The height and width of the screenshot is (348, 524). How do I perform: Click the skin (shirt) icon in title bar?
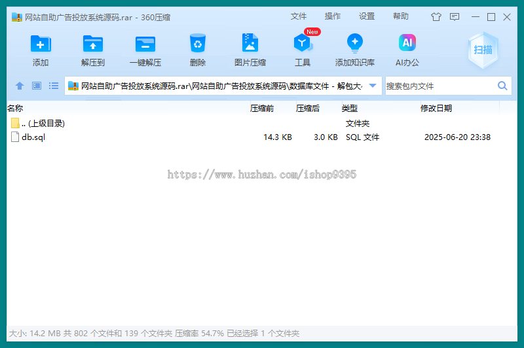coord(436,17)
